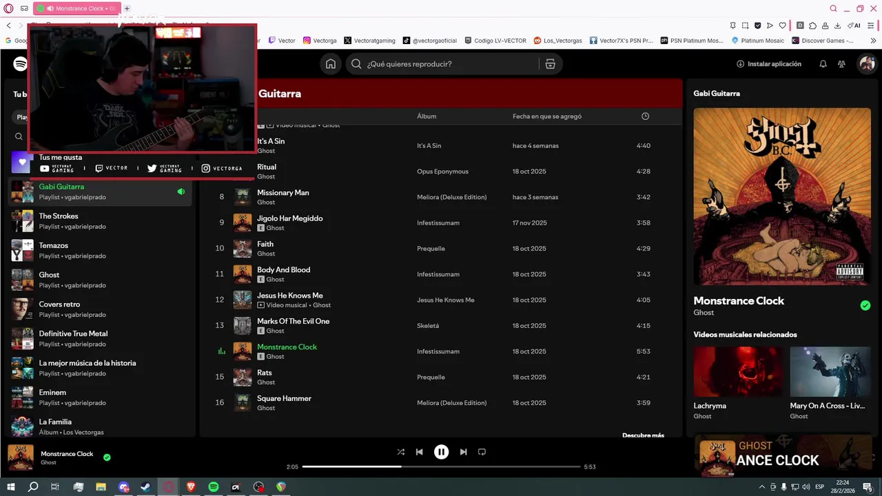Sort tracks by 'Álbum' column header
The image size is (882, 496).
coord(427,116)
